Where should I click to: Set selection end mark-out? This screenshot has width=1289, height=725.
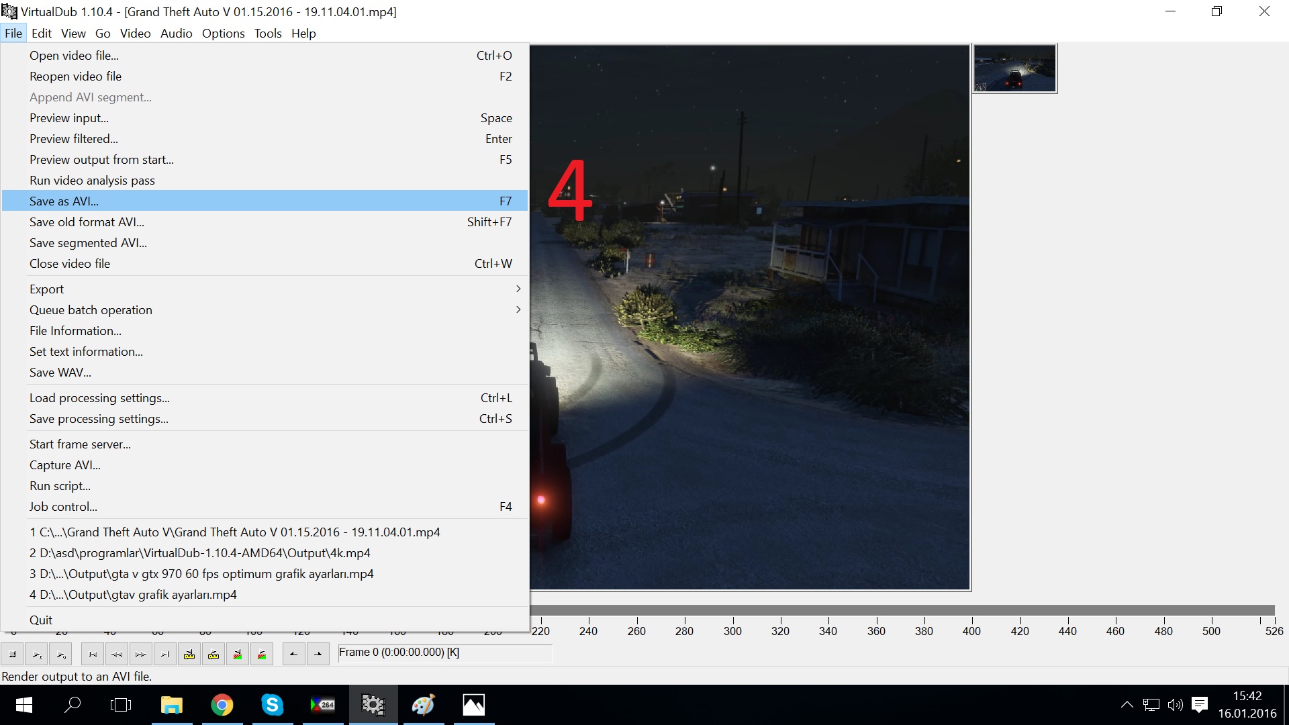click(x=318, y=654)
